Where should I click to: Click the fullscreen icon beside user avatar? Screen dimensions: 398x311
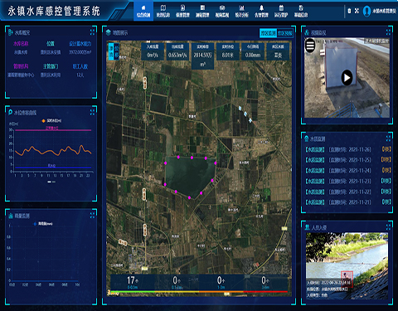pyautogui.click(x=357, y=11)
